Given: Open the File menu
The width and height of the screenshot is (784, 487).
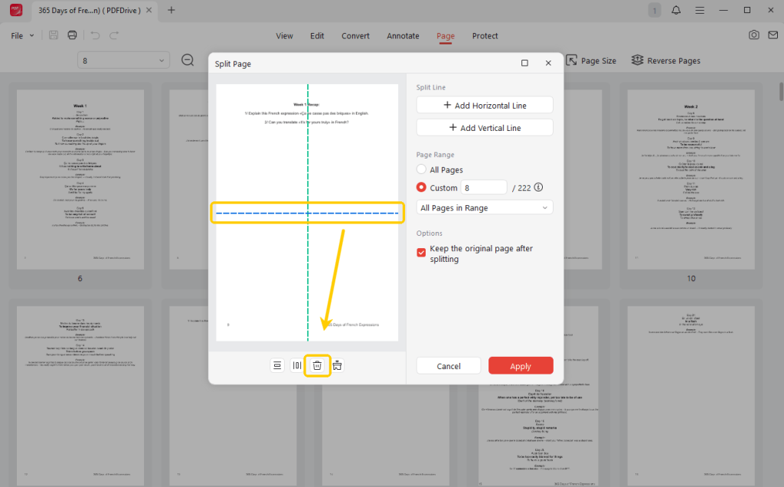Looking at the screenshot, I should (22, 34).
